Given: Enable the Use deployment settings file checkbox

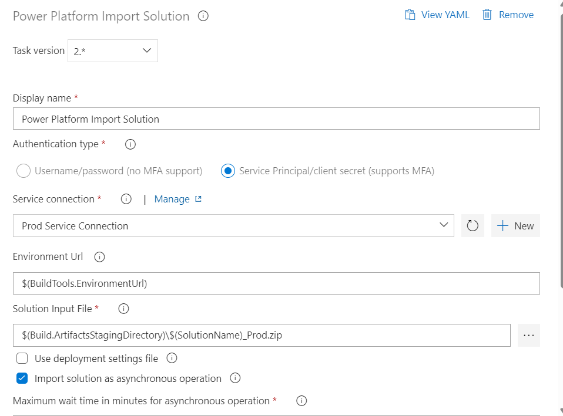Looking at the screenshot, I should click(x=22, y=358).
